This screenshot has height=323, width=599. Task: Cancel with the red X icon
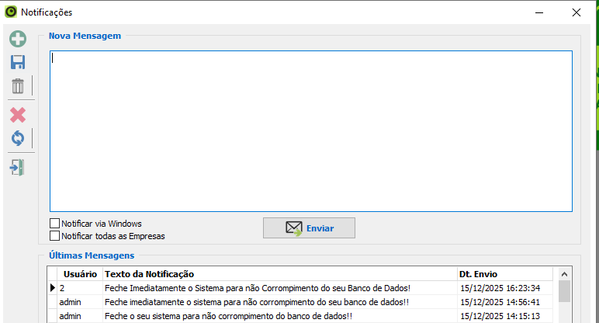(18, 115)
